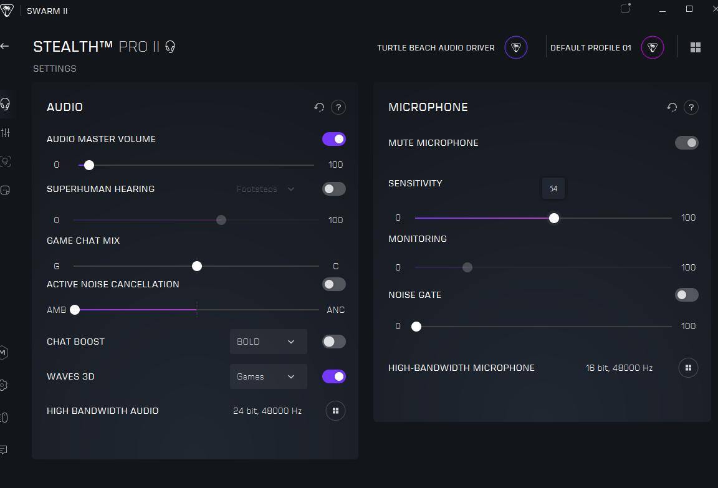Viewport: 718px width, 488px height.
Task: Enable Superhuman Hearing
Action: coord(334,189)
